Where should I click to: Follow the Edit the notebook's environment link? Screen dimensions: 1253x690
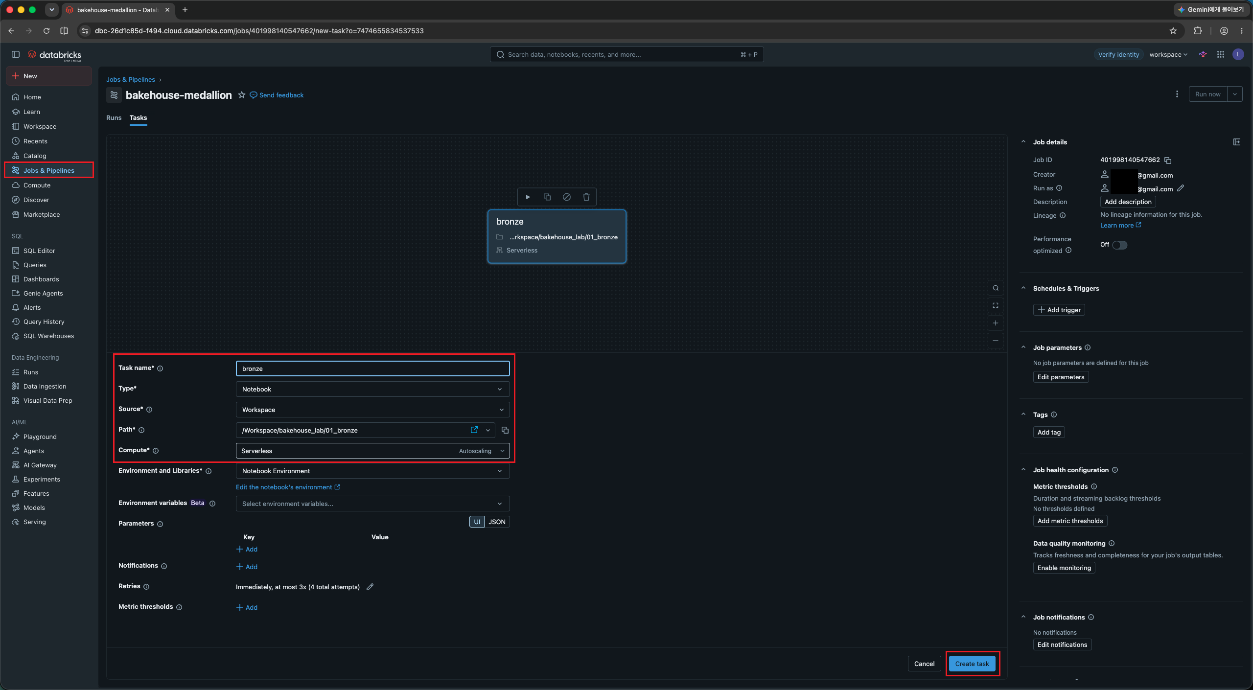pos(288,487)
